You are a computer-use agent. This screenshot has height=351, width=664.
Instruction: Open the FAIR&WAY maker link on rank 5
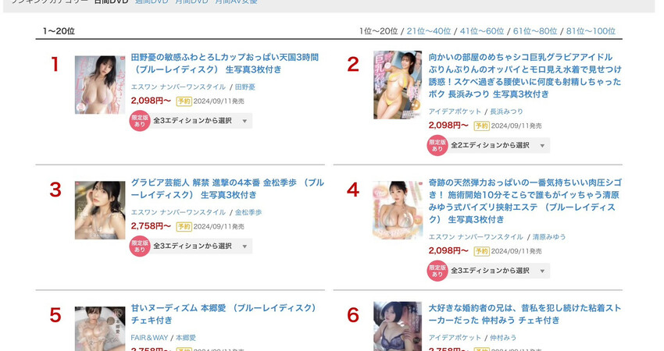click(149, 338)
